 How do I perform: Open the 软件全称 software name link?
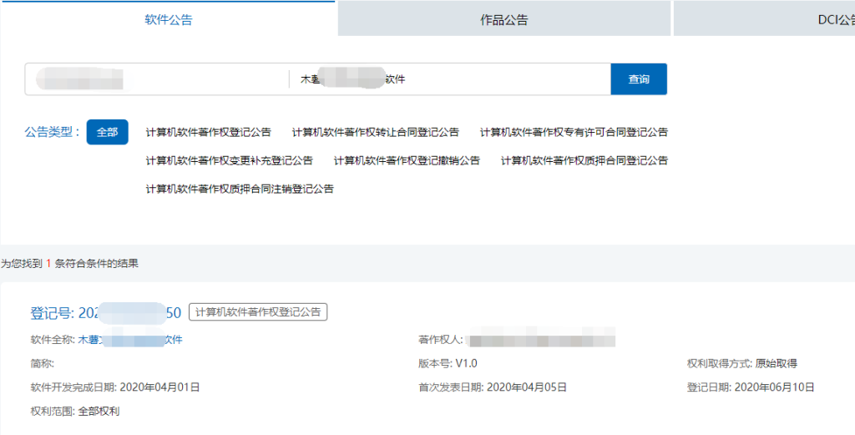(130, 340)
